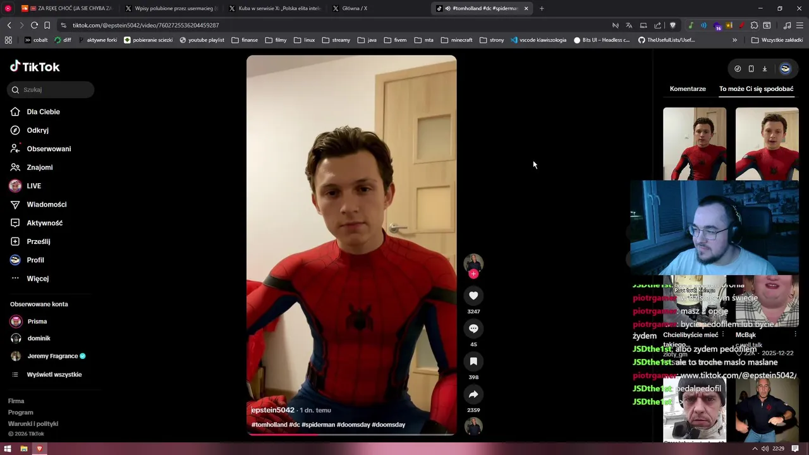Open the translate page icon in address bar
The width and height of the screenshot is (809, 455).
coord(629,25)
